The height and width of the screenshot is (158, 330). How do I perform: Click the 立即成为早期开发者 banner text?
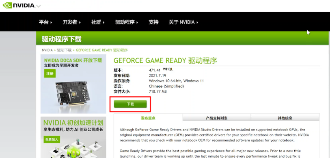click(x=61, y=66)
